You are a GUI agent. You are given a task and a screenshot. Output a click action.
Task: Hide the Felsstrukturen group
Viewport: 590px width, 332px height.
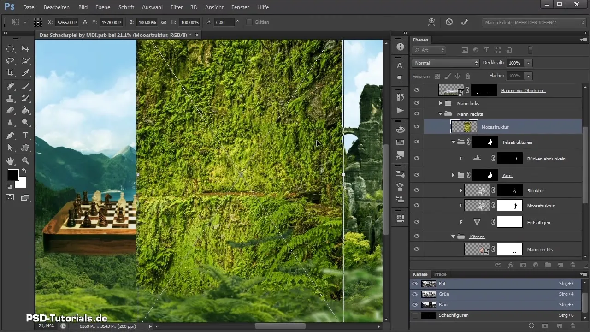(x=417, y=142)
